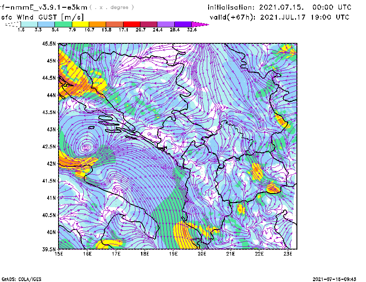Click the magenta arrow tip of legend
This screenshot has width=366, height=282.
click(200, 24)
